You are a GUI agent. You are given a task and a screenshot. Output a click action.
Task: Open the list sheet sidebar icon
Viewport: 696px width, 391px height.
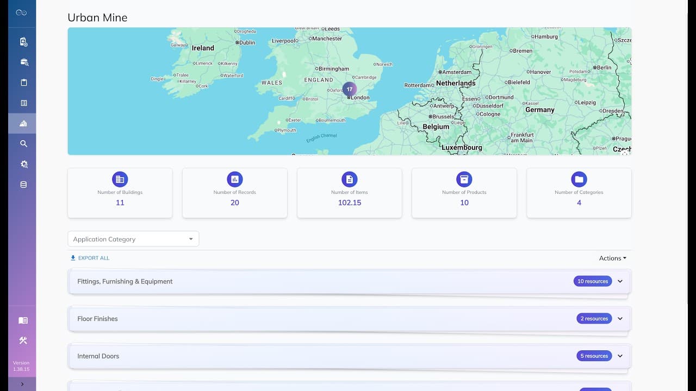point(23,103)
